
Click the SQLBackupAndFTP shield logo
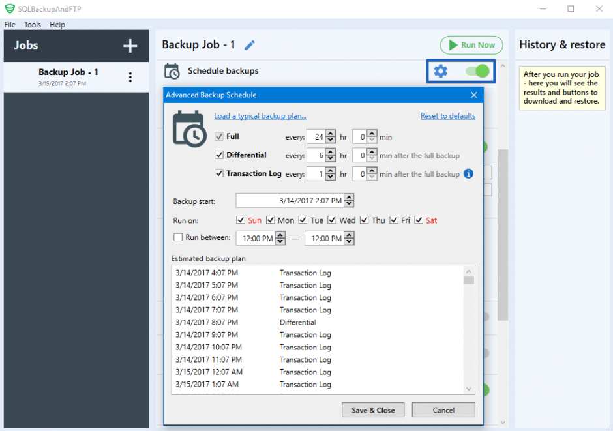click(x=9, y=8)
